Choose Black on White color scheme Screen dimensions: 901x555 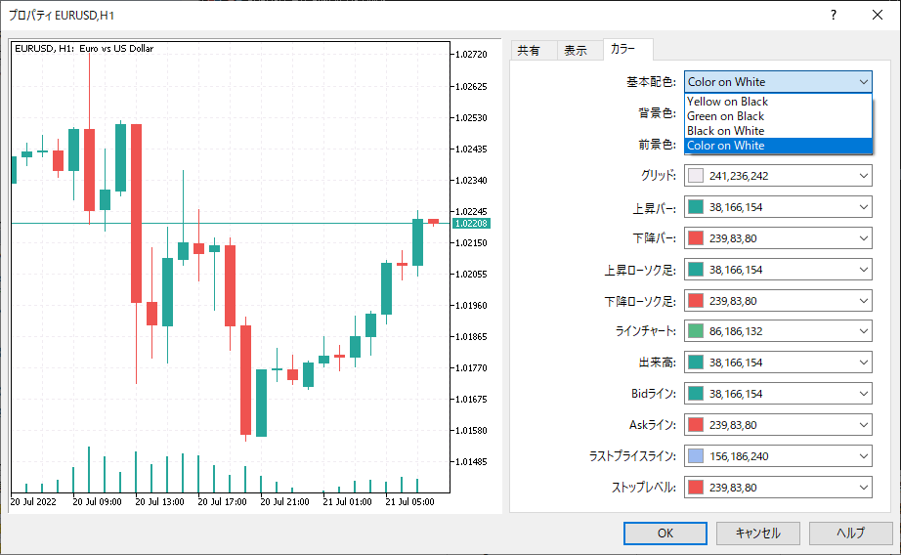pos(778,131)
